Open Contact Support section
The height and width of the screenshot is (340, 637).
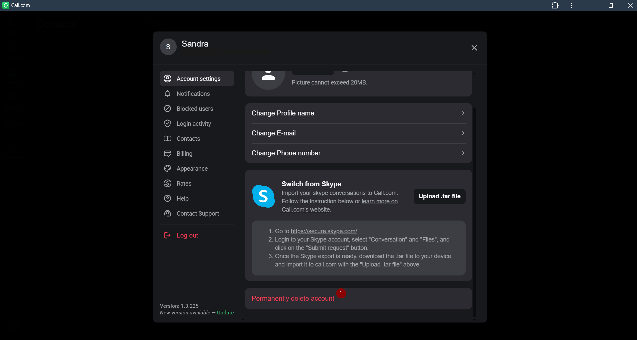[197, 213]
